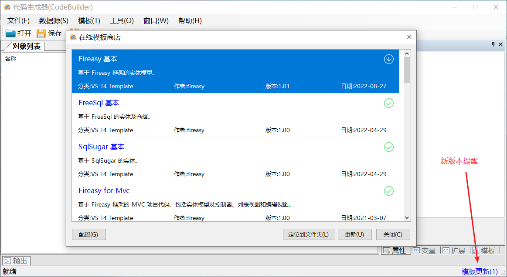Screen dimensions: 507x277
Task: Click 版本:1.01 on Fireasy 基本 row
Action: point(277,87)
